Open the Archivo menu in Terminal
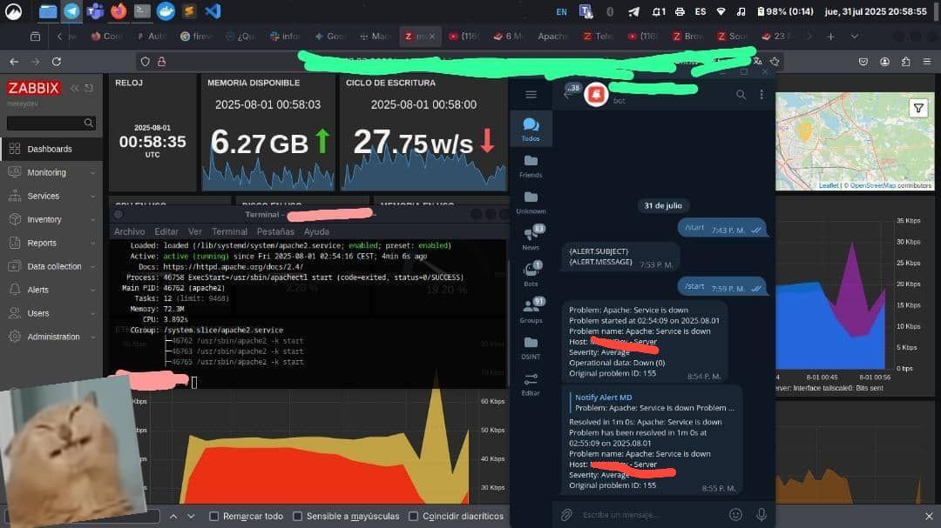Viewport: 941px width, 528px height. click(129, 231)
